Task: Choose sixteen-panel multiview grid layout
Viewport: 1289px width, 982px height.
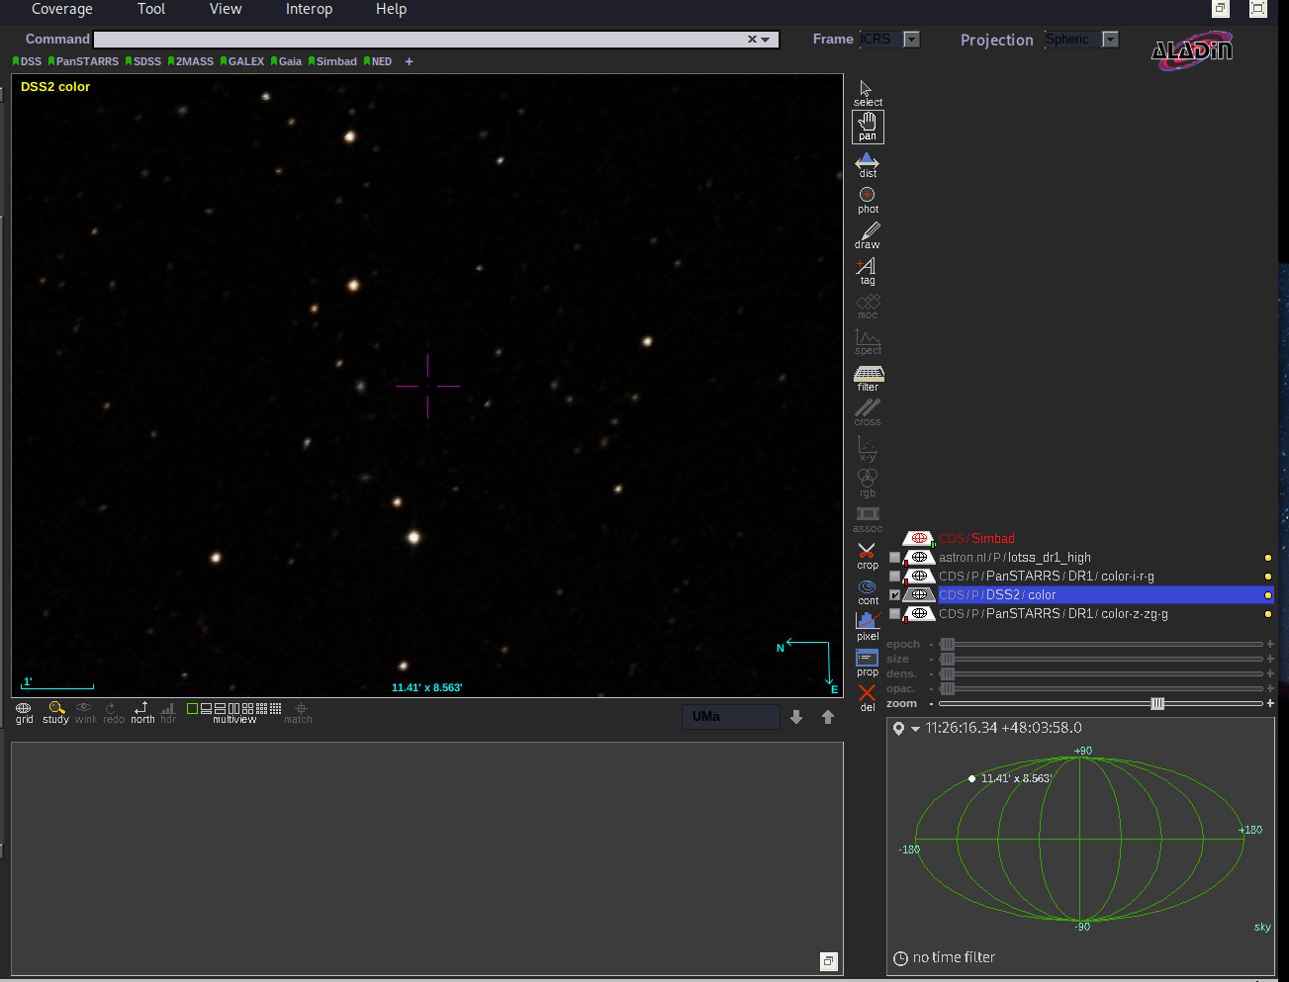Action: coord(276,708)
